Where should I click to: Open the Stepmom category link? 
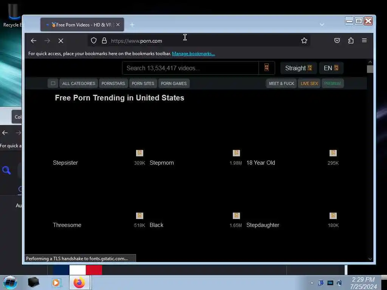[x=162, y=163]
